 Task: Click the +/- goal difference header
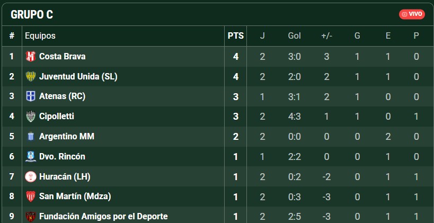pos(326,36)
